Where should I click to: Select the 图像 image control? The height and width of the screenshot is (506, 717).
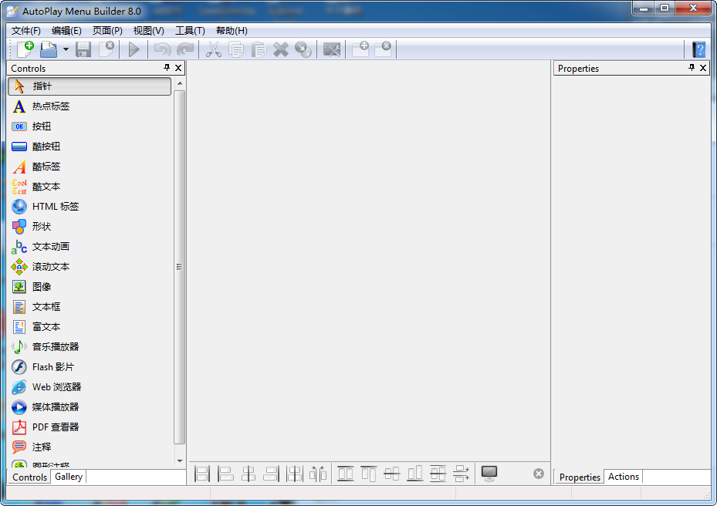coord(90,287)
